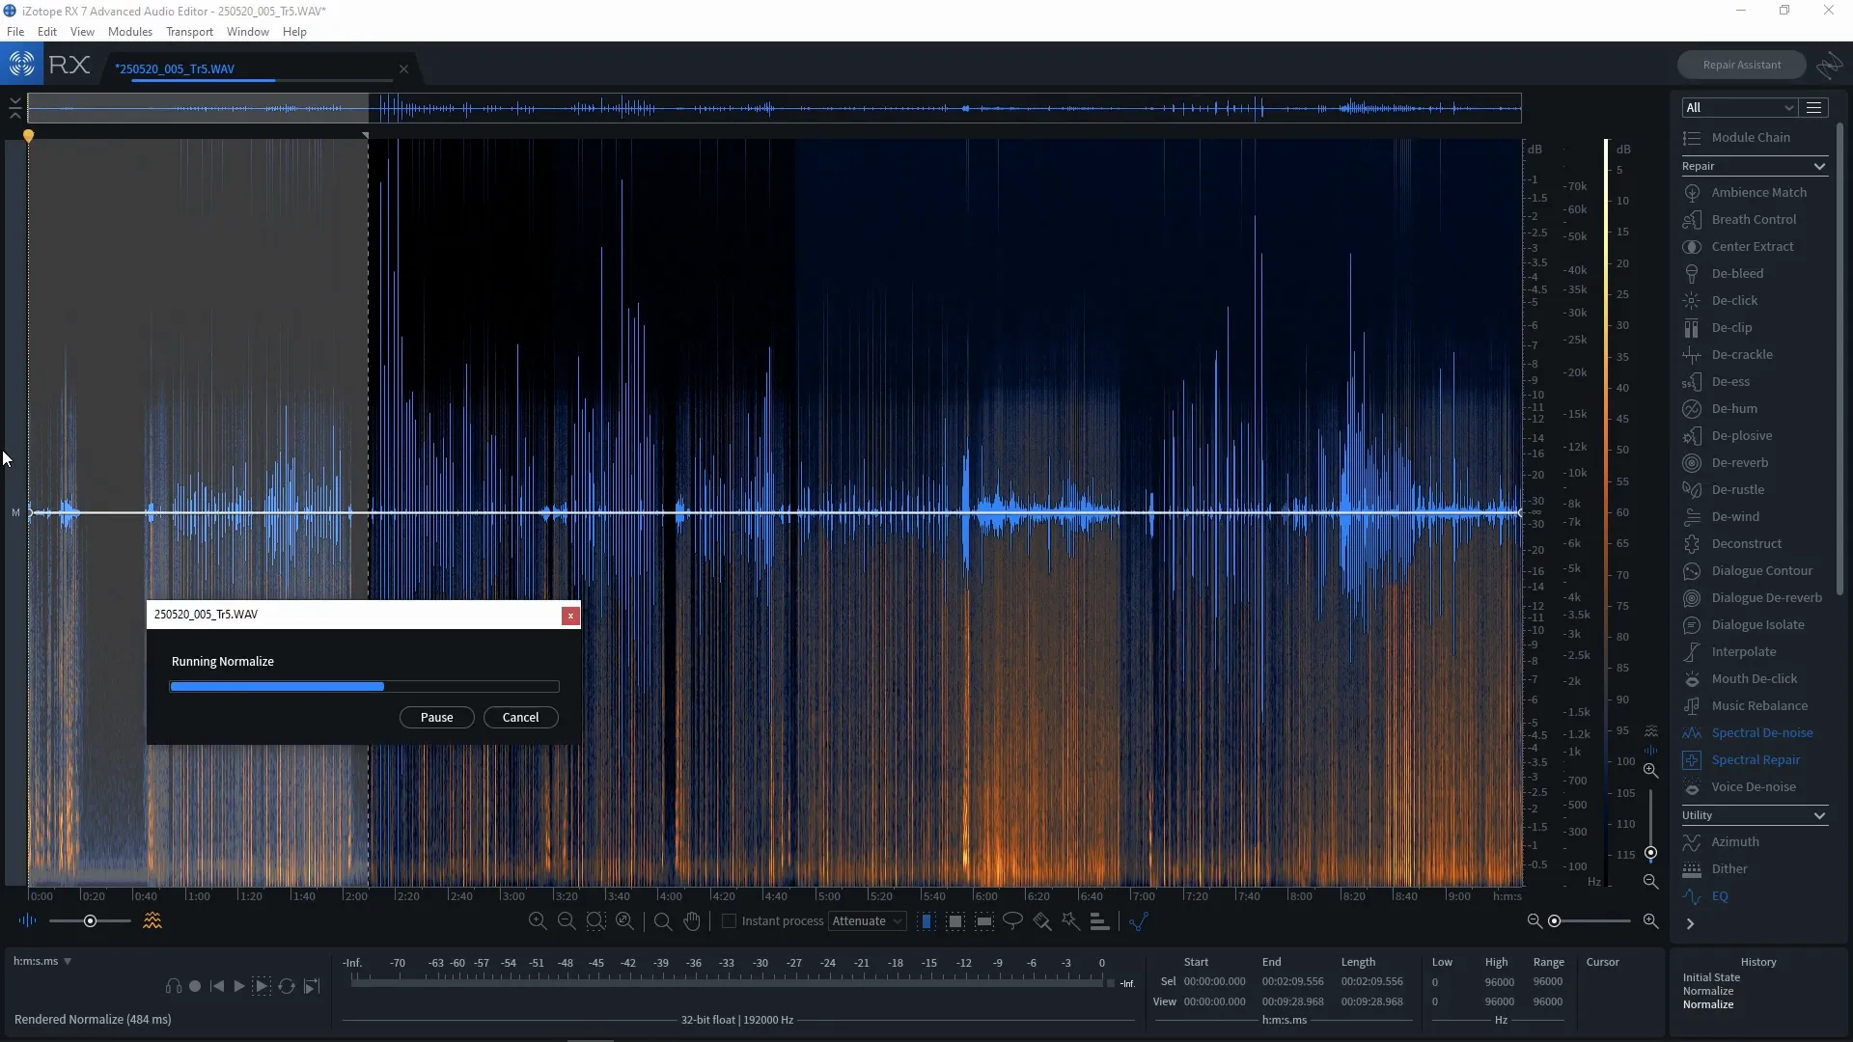Toggle clip gain curve tool

click(1139, 921)
